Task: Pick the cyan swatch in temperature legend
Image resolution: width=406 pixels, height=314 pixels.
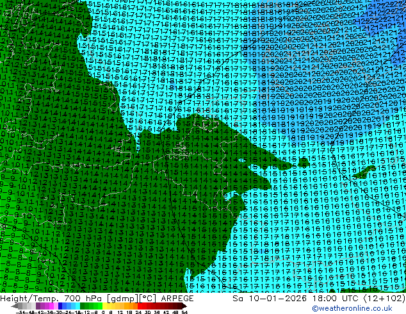Action: pos(77,306)
